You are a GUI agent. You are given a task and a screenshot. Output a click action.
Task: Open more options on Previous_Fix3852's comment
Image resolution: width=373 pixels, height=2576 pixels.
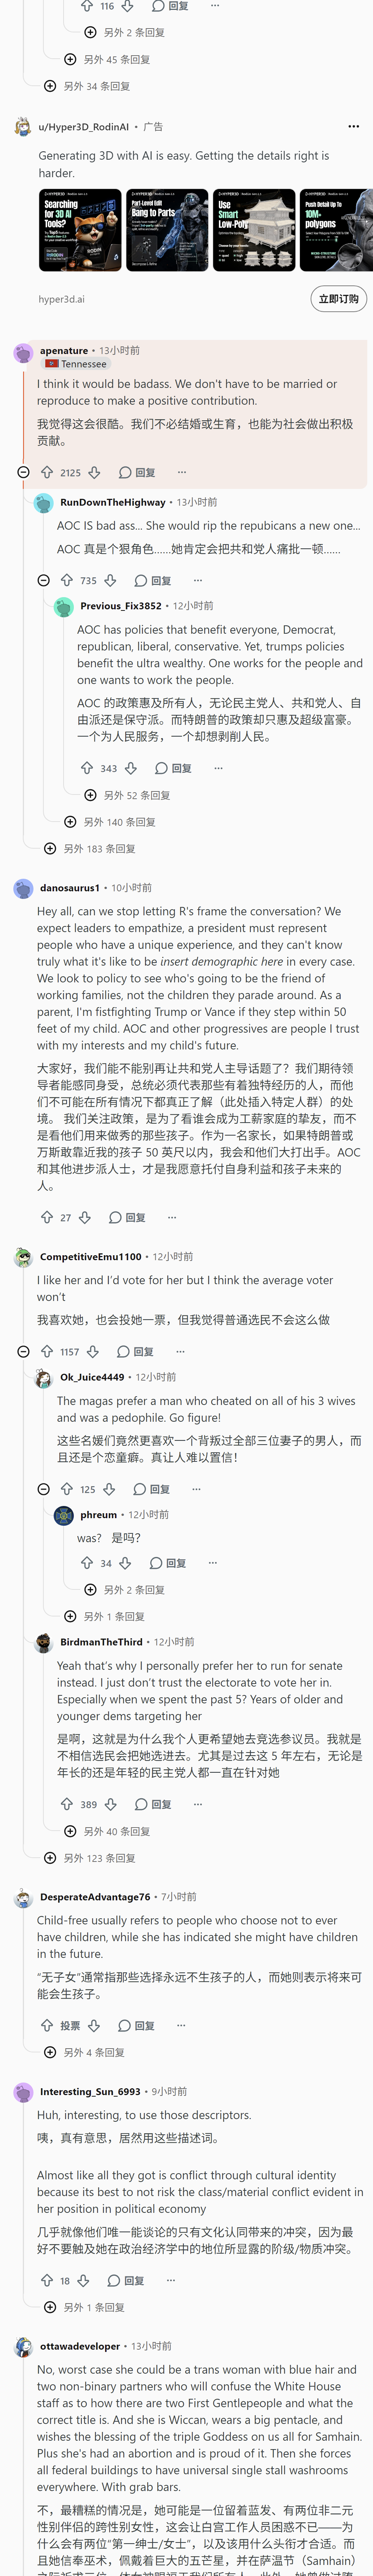[x=218, y=768]
